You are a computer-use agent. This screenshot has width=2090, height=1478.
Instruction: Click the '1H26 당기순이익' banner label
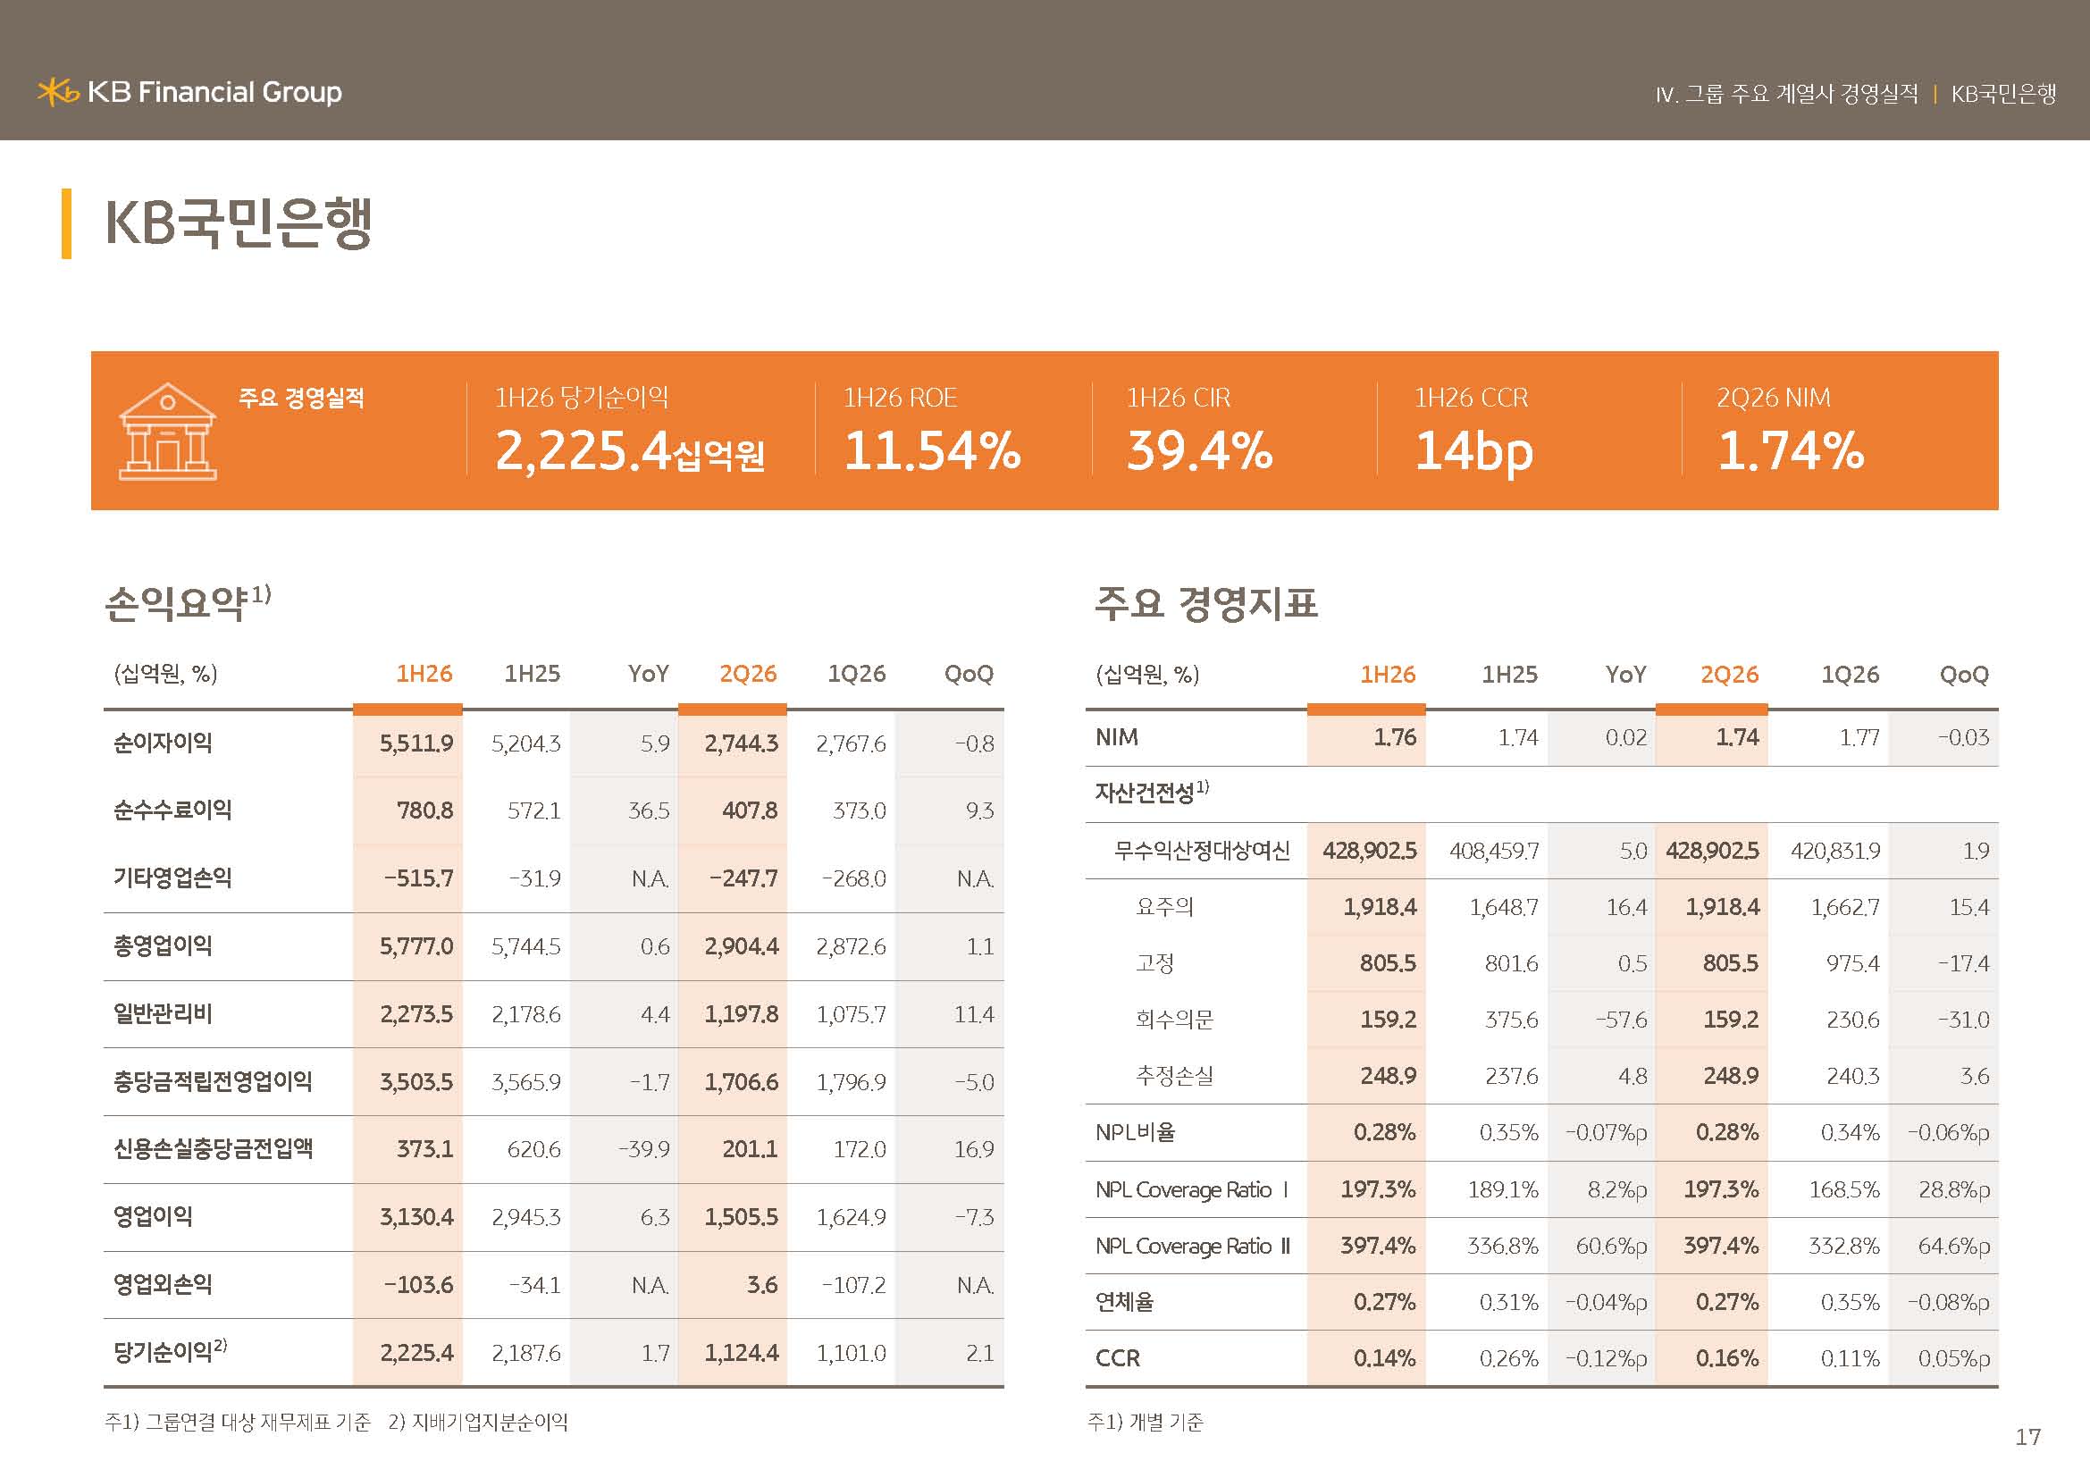(582, 398)
